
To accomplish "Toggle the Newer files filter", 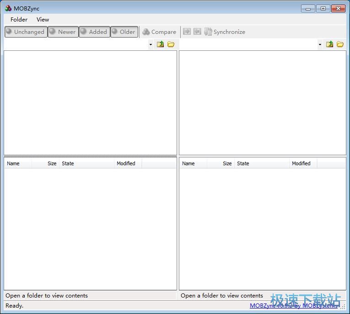I will (x=63, y=32).
